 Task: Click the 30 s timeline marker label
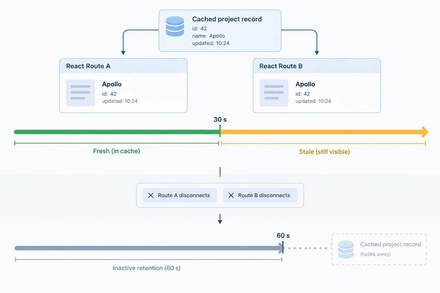220,120
